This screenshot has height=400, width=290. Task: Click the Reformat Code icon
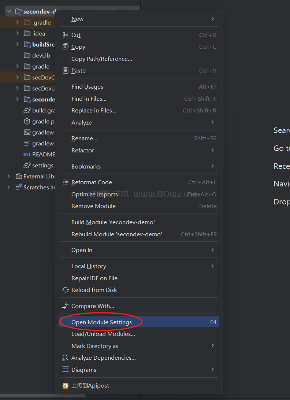(66, 182)
